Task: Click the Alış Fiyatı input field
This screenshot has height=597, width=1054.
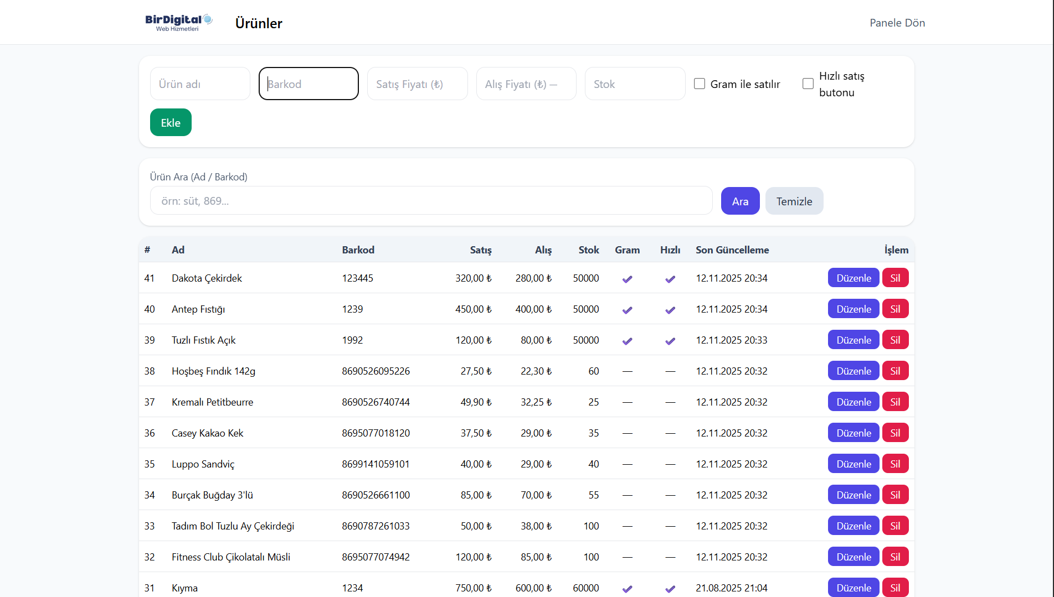Action: (x=526, y=84)
